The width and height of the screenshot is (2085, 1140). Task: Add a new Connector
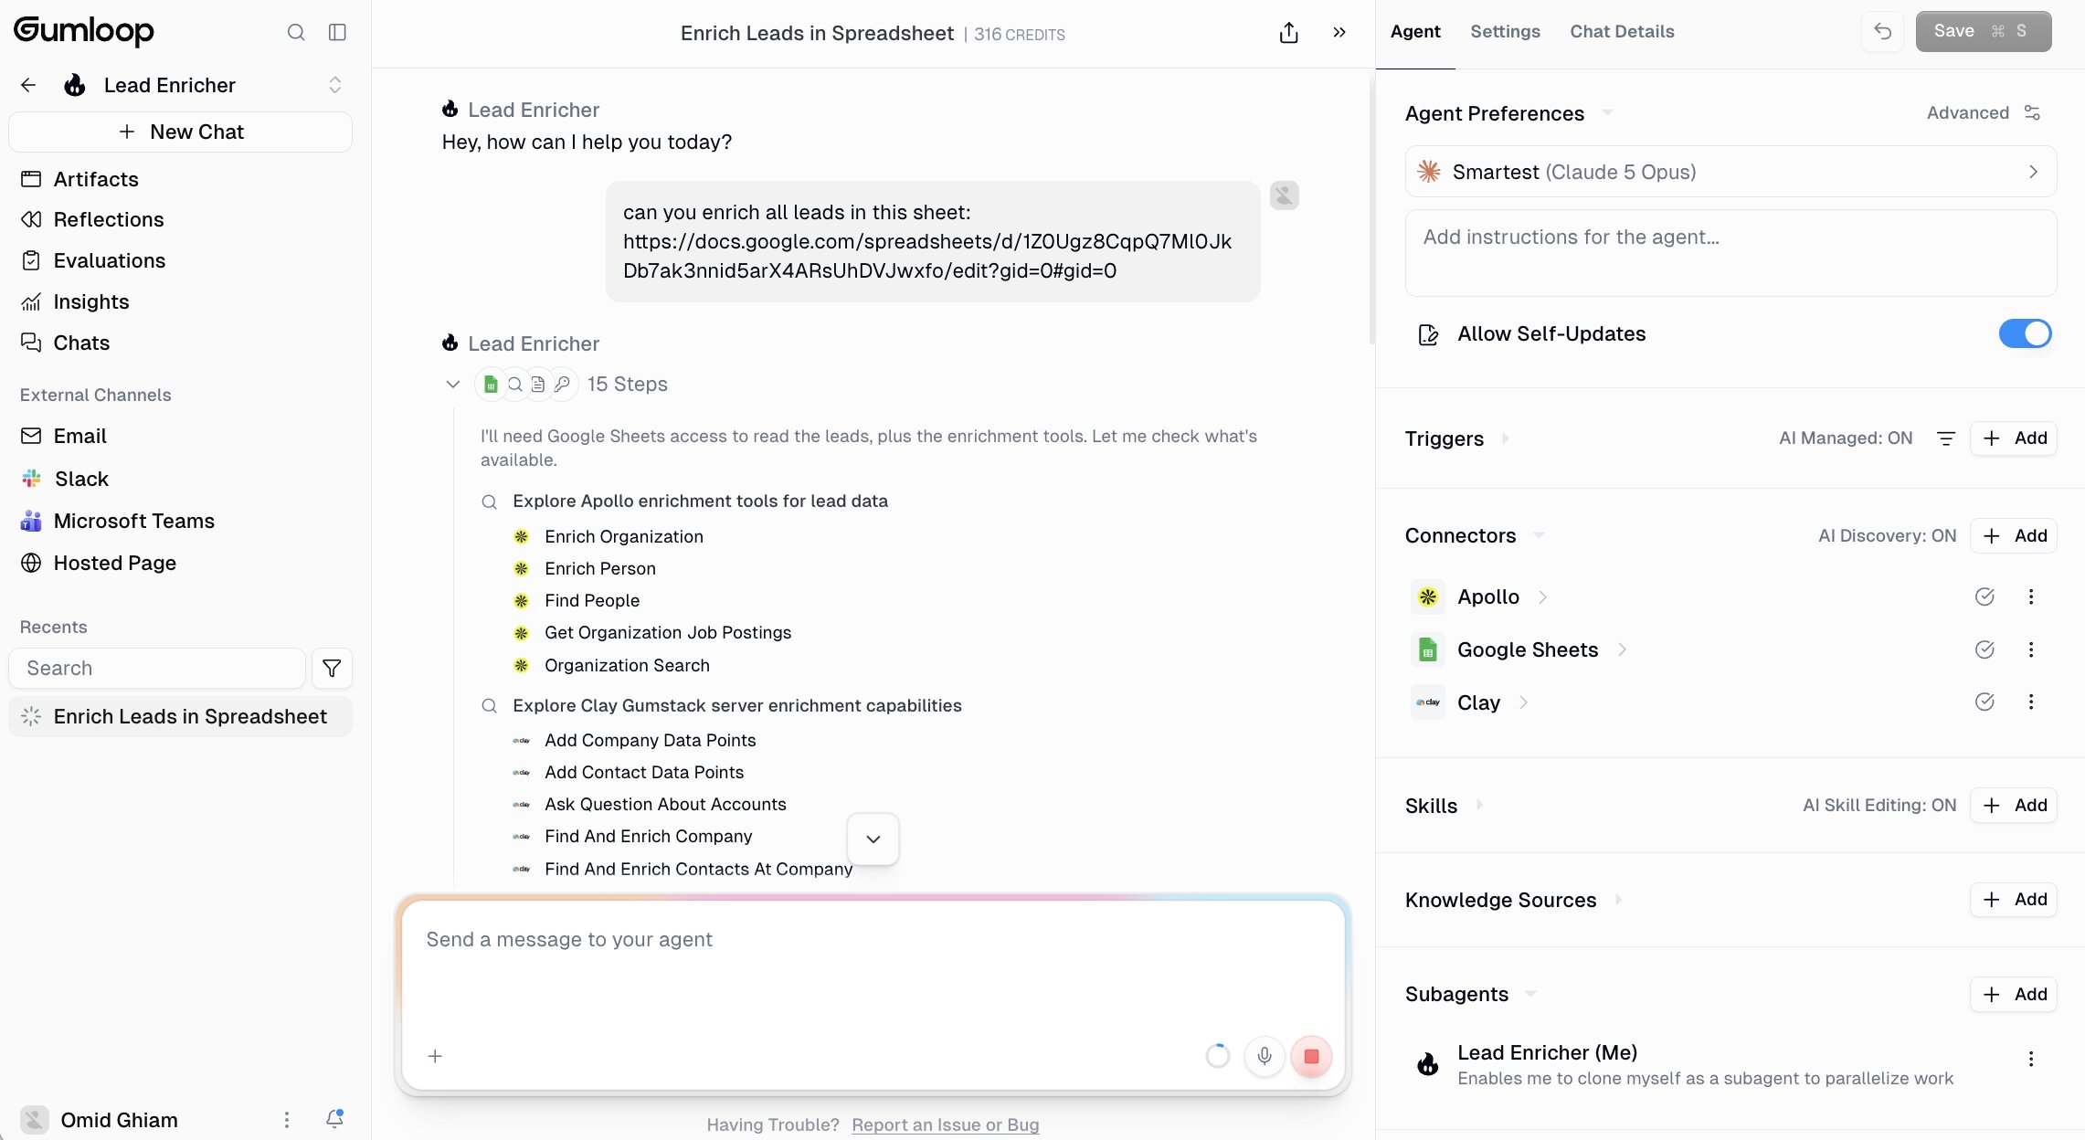(x=2014, y=535)
